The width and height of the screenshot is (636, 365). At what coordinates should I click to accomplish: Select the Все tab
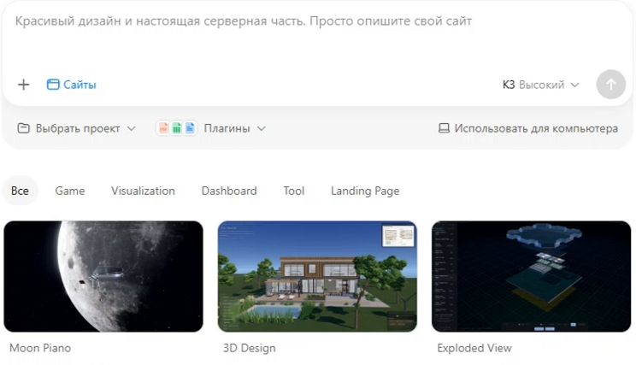[20, 191]
